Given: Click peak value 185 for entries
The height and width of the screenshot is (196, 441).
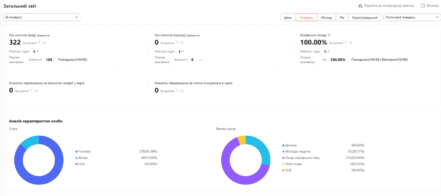Looking at the screenshot, I should coord(49,59).
